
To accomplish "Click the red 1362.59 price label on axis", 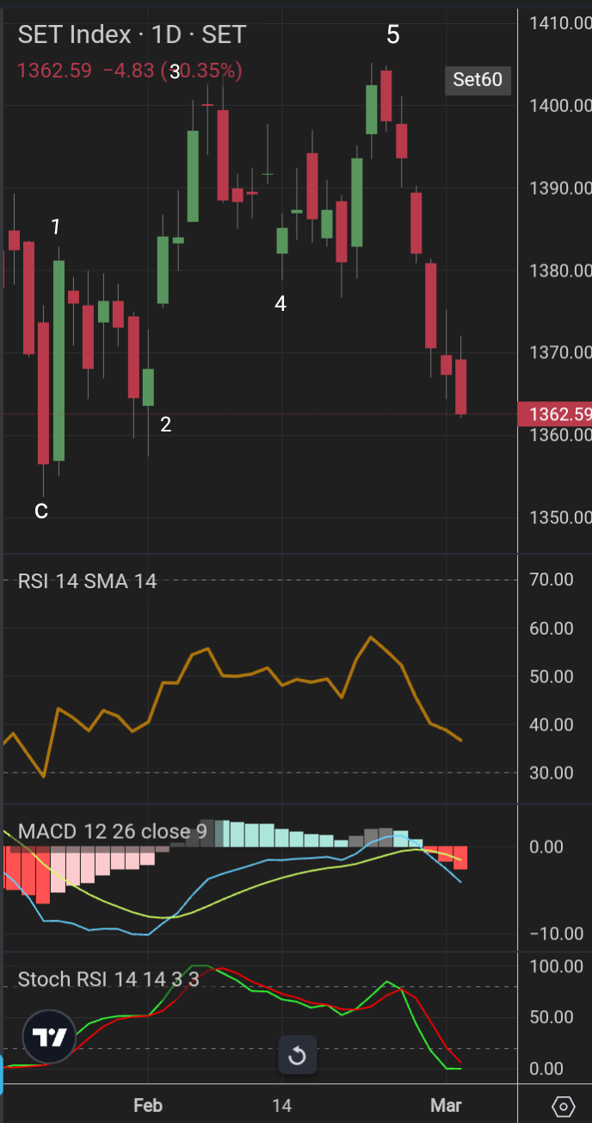I will tap(555, 414).
